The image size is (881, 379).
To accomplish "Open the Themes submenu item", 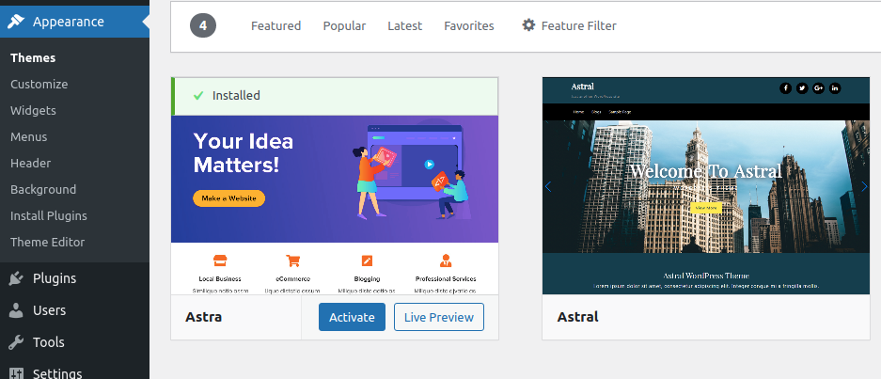I will pyautogui.click(x=33, y=58).
